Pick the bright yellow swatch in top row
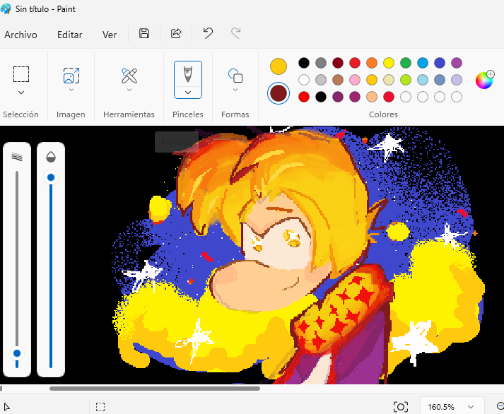 click(389, 63)
